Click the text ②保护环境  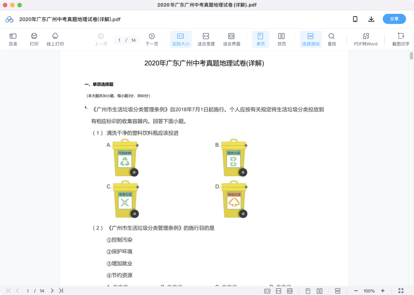(x=119, y=252)
